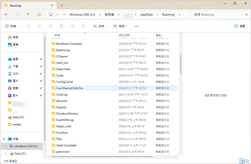251x164 pixels.
Task: Open the Sort (排序) dropdown
Action: coord(100,26)
